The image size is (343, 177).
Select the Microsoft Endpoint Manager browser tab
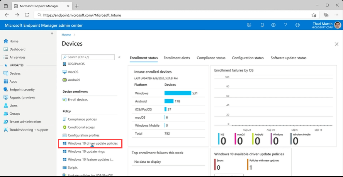point(42,6)
